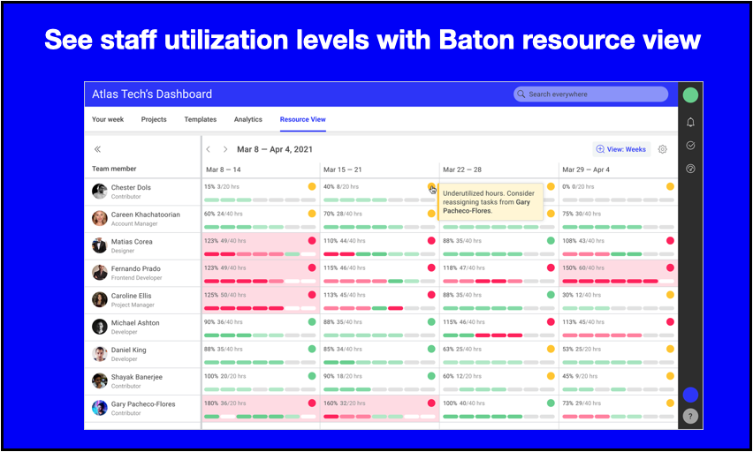Click Fernando's 150% 60/40 hrs utilization bar
Screen dimensions: 753x452
point(618,282)
